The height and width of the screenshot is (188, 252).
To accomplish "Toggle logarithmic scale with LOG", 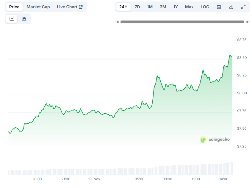I will [205, 7].
